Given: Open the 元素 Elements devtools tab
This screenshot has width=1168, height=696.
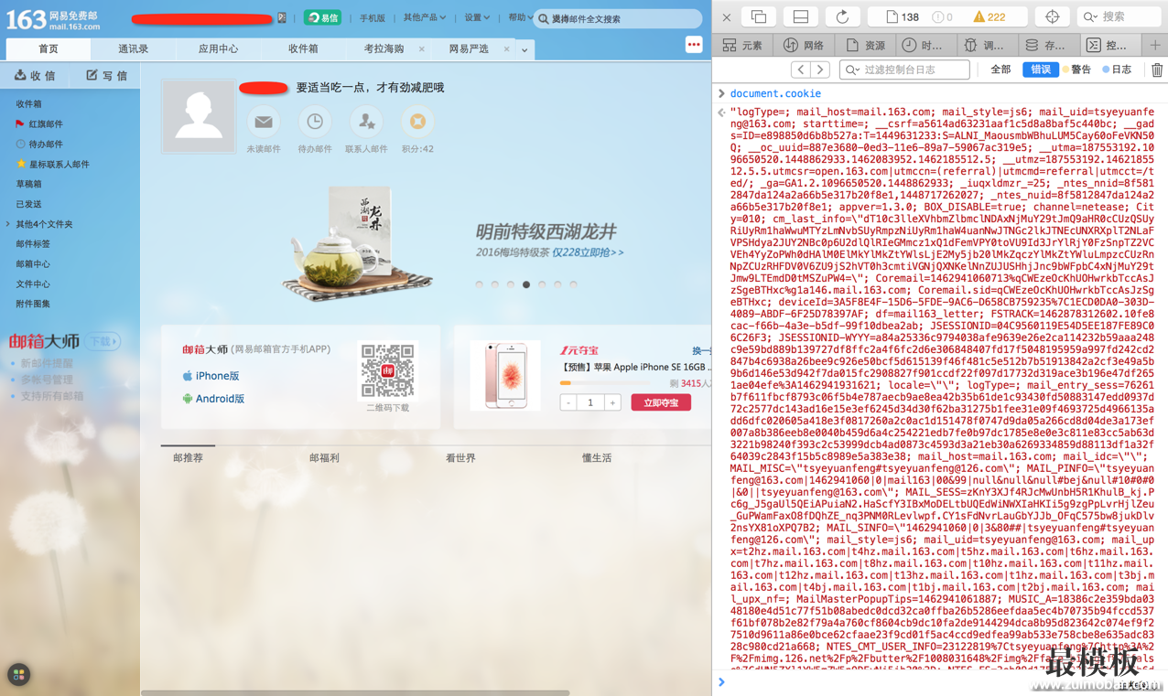Looking at the screenshot, I should coord(741,45).
